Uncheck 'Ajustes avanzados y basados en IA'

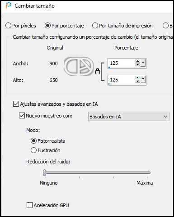click(x=16, y=104)
